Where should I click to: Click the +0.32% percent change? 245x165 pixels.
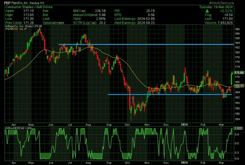(226, 11)
